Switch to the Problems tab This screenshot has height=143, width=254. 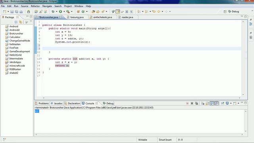42,103
